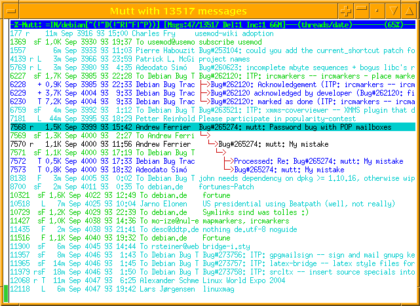Select message 4139 'project names'
420x306 pixels.
click(213, 59)
